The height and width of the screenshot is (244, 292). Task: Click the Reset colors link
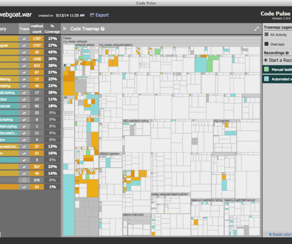click(280, 235)
